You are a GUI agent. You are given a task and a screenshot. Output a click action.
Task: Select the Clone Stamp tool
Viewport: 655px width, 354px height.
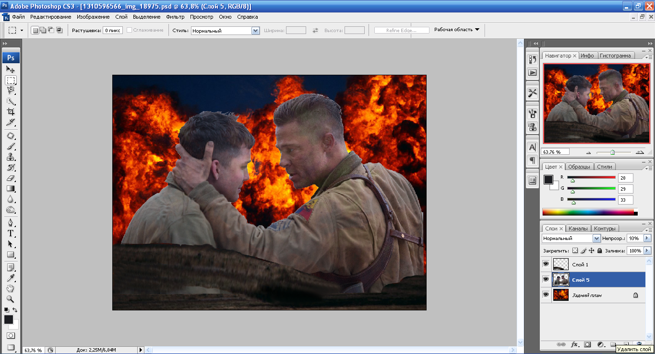[x=11, y=157]
